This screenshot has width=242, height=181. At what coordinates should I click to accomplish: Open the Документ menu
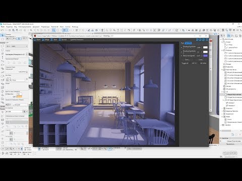click(36, 27)
